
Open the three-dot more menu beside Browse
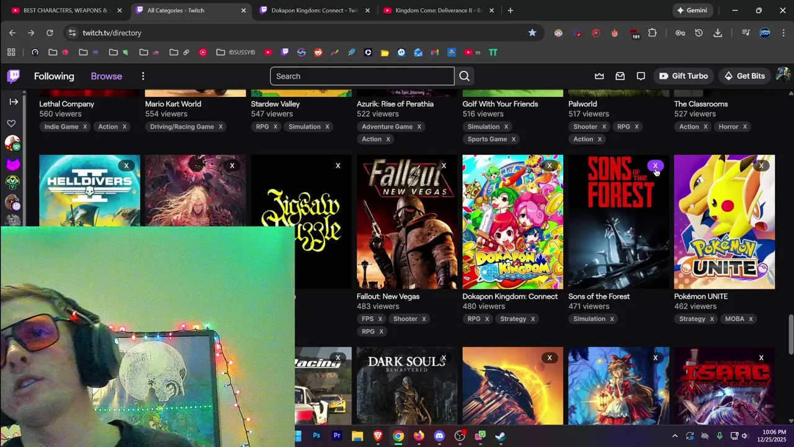click(x=143, y=76)
